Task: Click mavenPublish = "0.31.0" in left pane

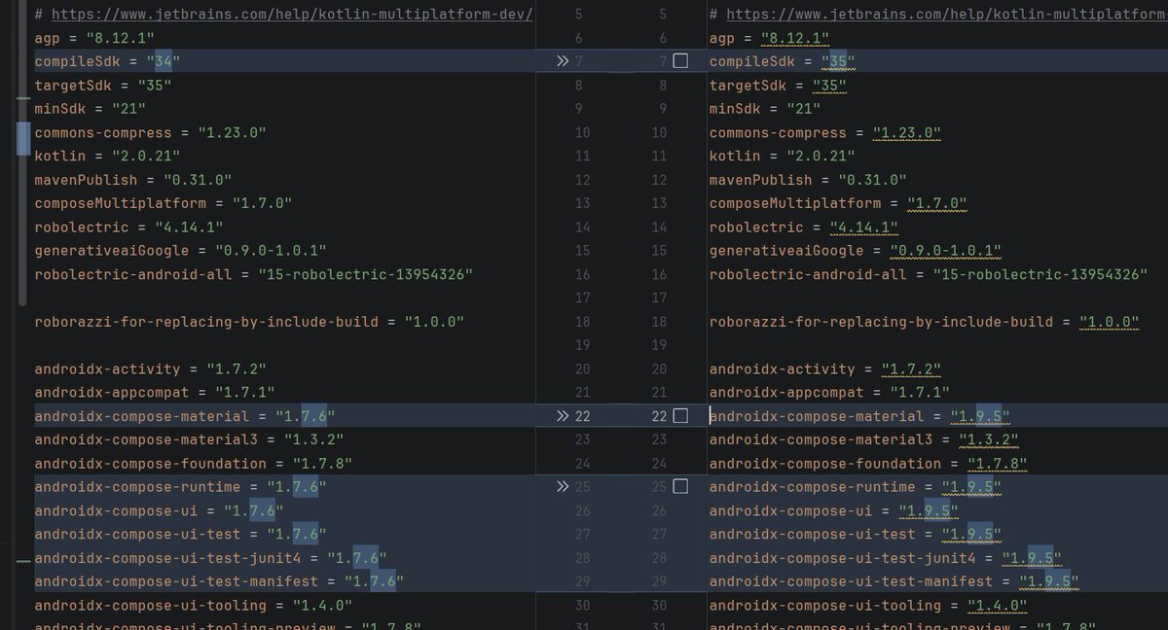Action: coord(133,180)
